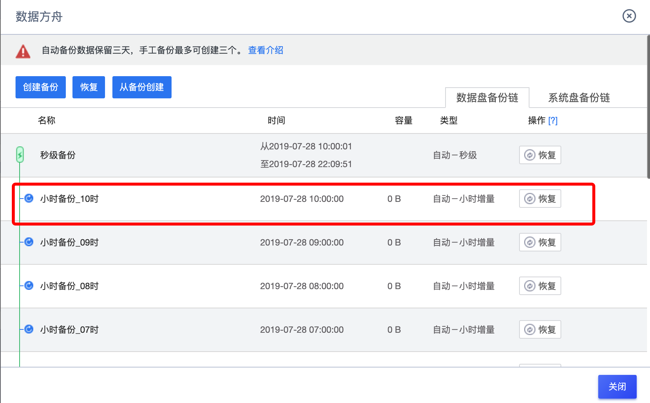650x403 pixels.
Task: Click the green 秒级备份 lightning icon
Action: [20, 155]
